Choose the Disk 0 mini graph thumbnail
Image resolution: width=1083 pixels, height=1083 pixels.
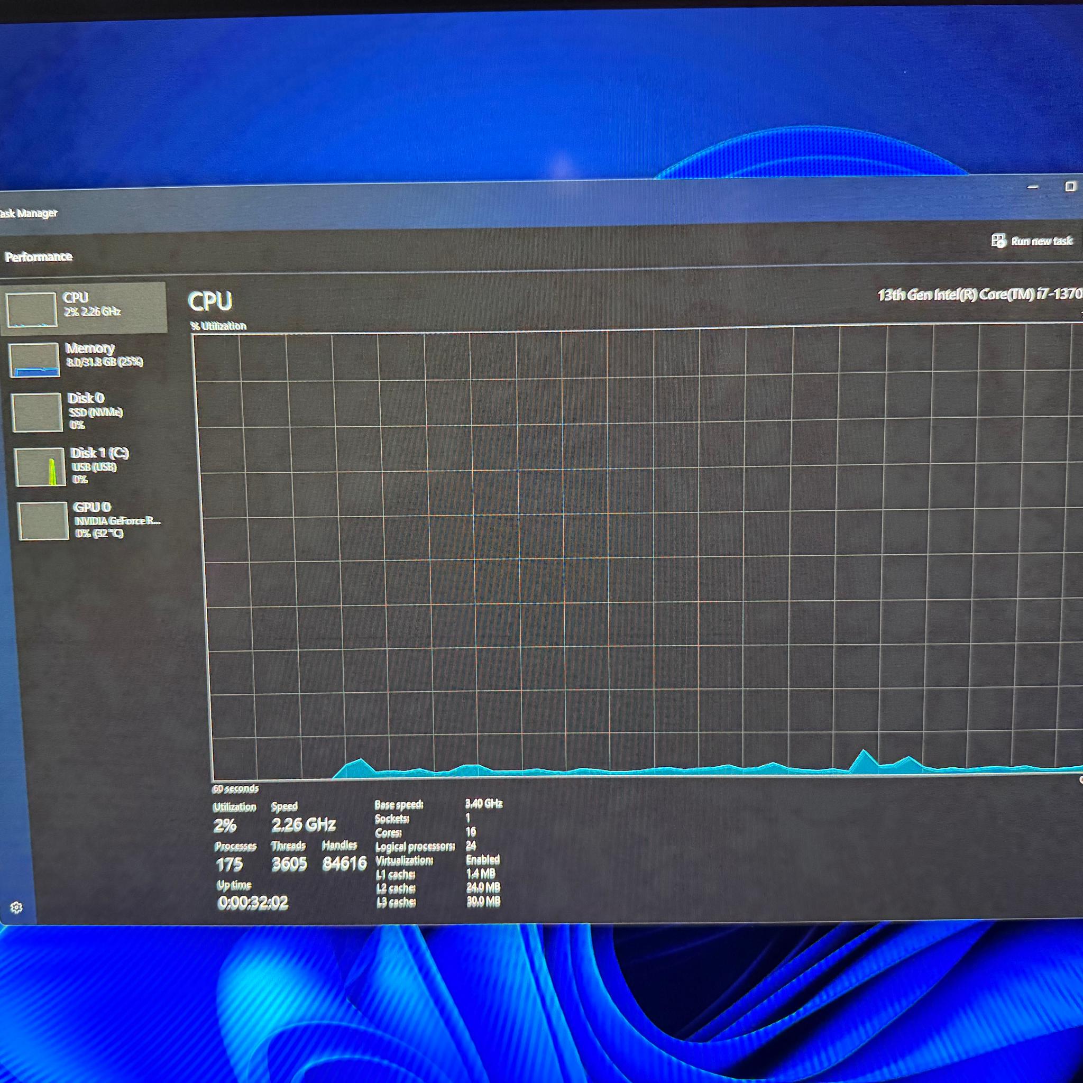coord(37,412)
